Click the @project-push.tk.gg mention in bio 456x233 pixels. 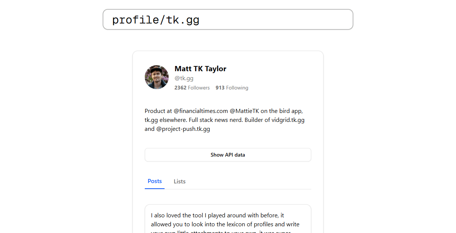[183, 129]
